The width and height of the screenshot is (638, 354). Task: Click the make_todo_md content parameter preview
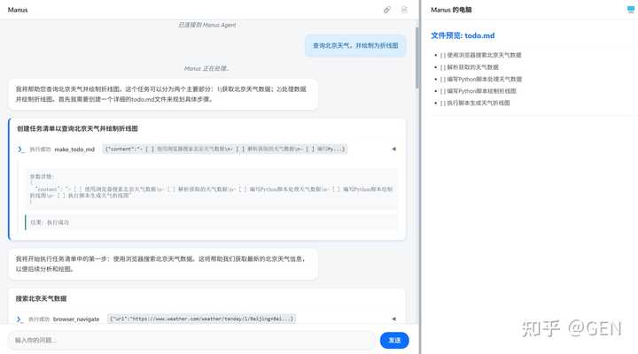tap(224, 150)
